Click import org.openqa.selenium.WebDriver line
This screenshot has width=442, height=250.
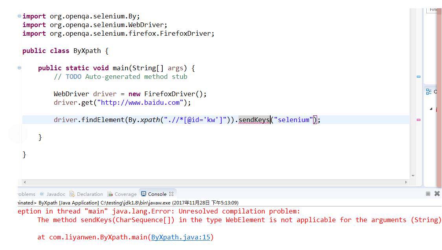95,25
